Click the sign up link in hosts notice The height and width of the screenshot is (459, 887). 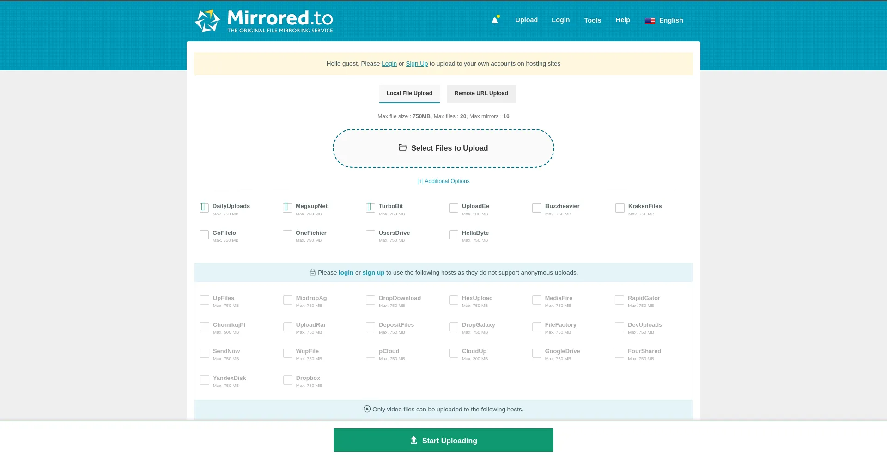coord(373,273)
